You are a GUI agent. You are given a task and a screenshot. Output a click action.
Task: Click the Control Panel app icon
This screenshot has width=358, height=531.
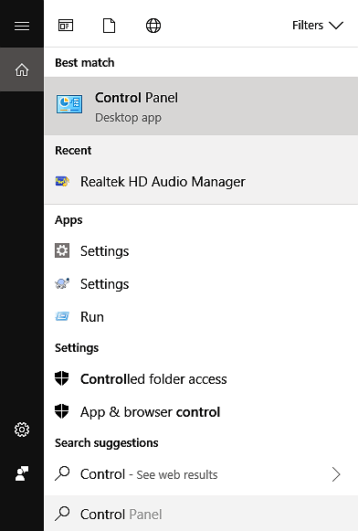[69, 104]
